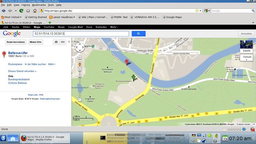Open the Getting Started bookmark
The width and height of the screenshot is (256, 144).
(x=36, y=17)
